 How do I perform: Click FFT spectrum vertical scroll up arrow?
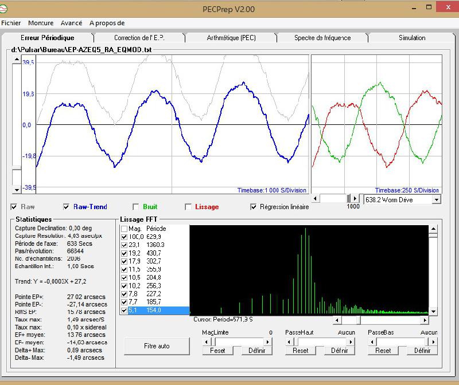pos(433,229)
